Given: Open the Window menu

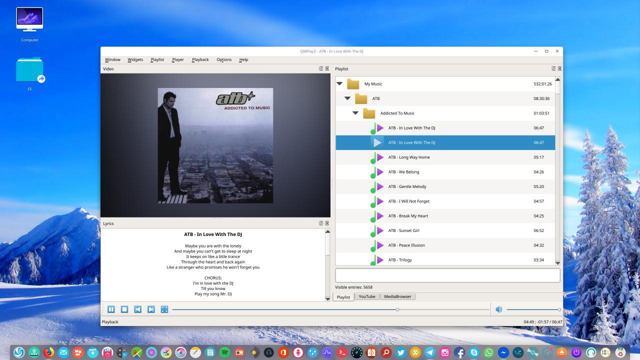Looking at the screenshot, I should (112, 59).
